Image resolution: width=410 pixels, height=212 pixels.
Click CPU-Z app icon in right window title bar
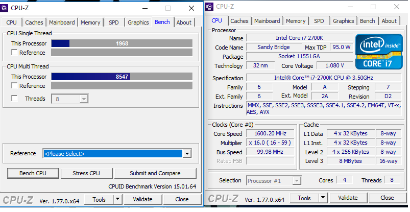[209, 7]
